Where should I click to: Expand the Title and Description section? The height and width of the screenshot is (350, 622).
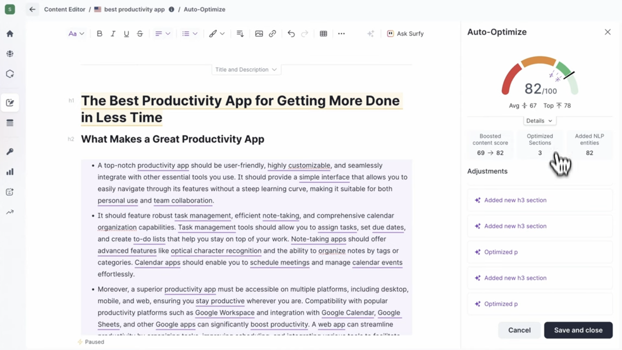tap(246, 70)
